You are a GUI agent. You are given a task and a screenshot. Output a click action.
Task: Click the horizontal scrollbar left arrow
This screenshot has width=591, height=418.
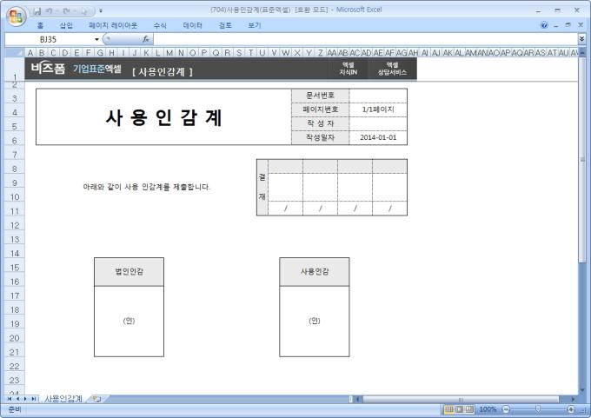pos(358,399)
